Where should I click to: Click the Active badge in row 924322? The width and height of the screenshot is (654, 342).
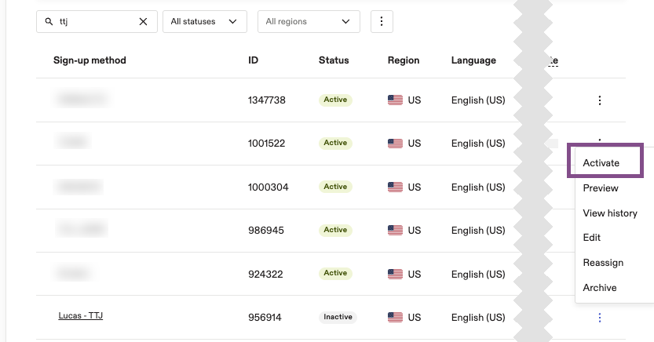pos(335,273)
